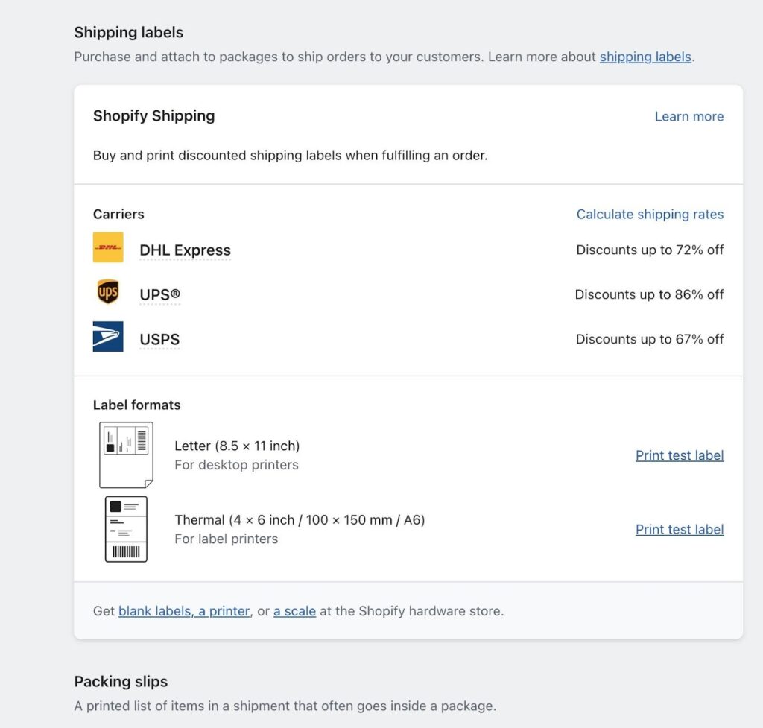The image size is (763, 728).
Task: Click the Thermal (4 × 6 inch) label
Action: point(300,520)
